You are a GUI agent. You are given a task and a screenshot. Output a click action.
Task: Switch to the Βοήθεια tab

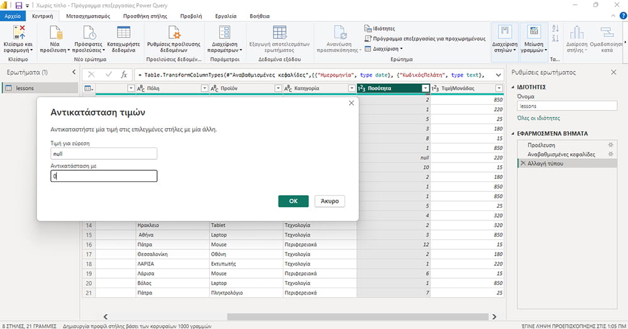coord(260,16)
